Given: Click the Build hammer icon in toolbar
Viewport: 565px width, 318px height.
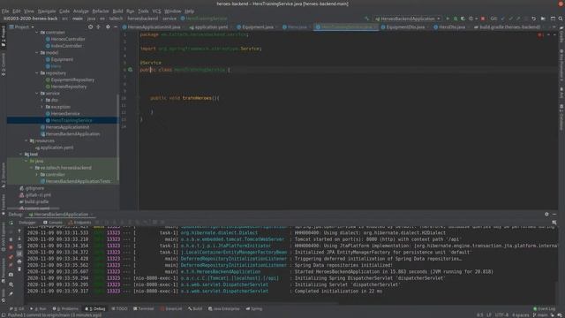Looking at the screenshot, I should [x=367, y=19].
